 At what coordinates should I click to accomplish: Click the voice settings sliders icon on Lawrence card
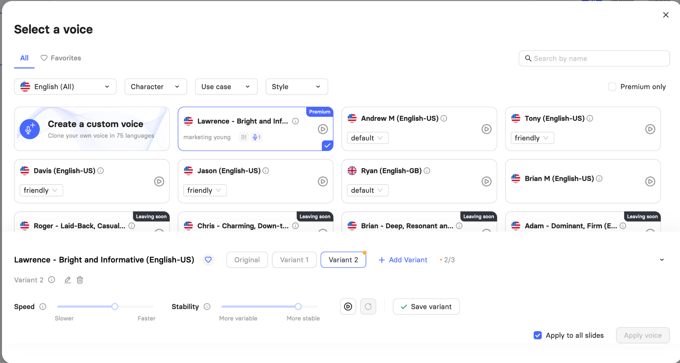pyautogui.click(x=244, y=137)
